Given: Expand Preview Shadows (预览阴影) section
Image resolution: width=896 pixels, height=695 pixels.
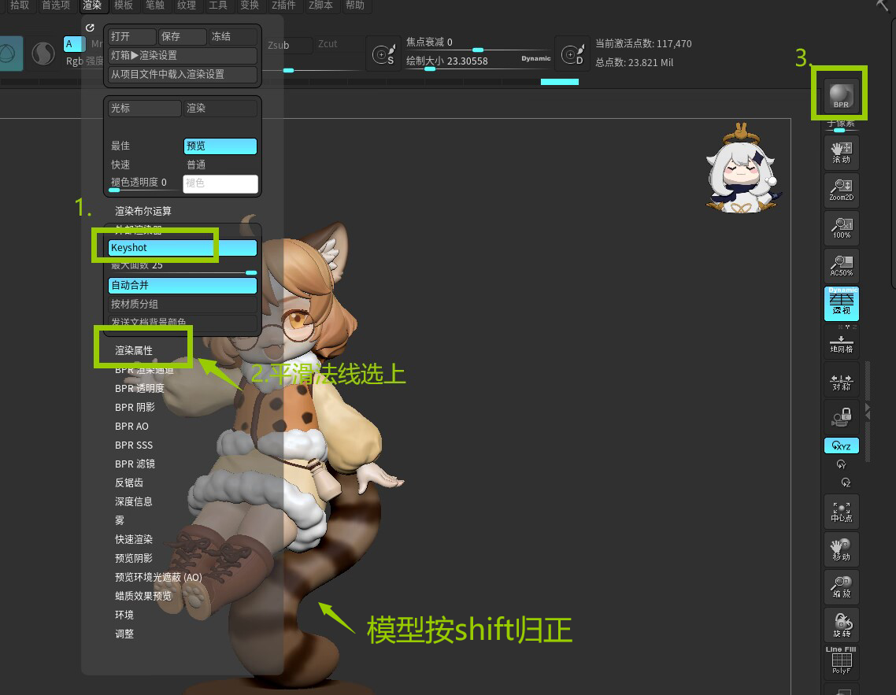Looking at the screenshot, I should pyautogui.click(x=134, y=558).
